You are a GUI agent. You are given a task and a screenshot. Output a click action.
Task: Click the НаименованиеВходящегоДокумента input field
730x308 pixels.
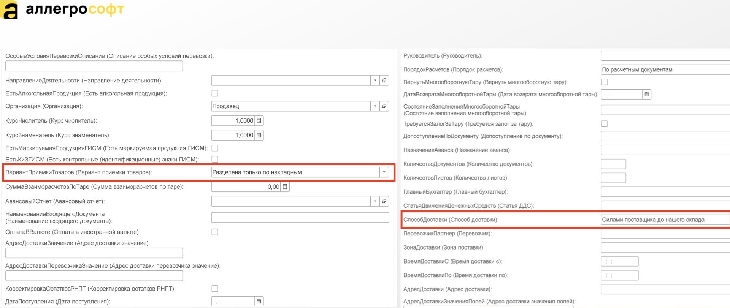point(300,218)
